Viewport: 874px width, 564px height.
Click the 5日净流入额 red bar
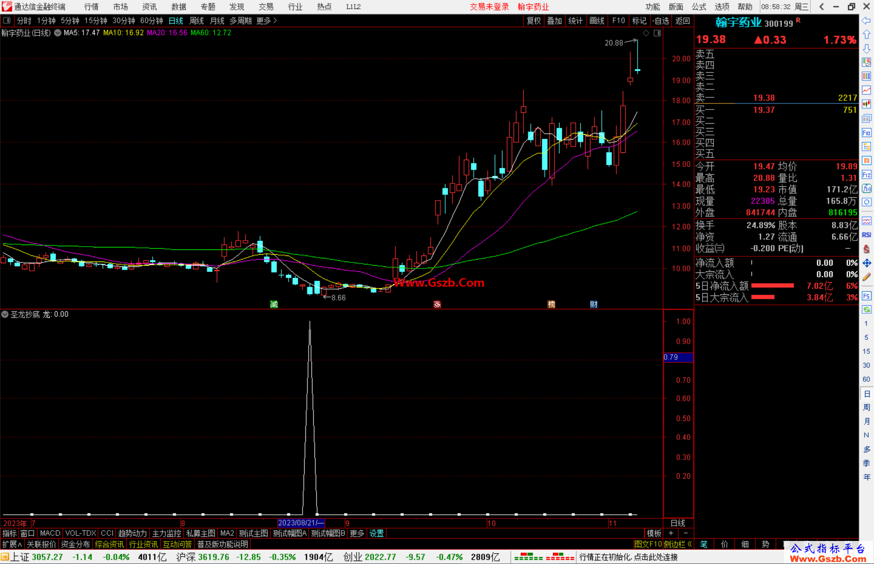click(x=772, y=286)
